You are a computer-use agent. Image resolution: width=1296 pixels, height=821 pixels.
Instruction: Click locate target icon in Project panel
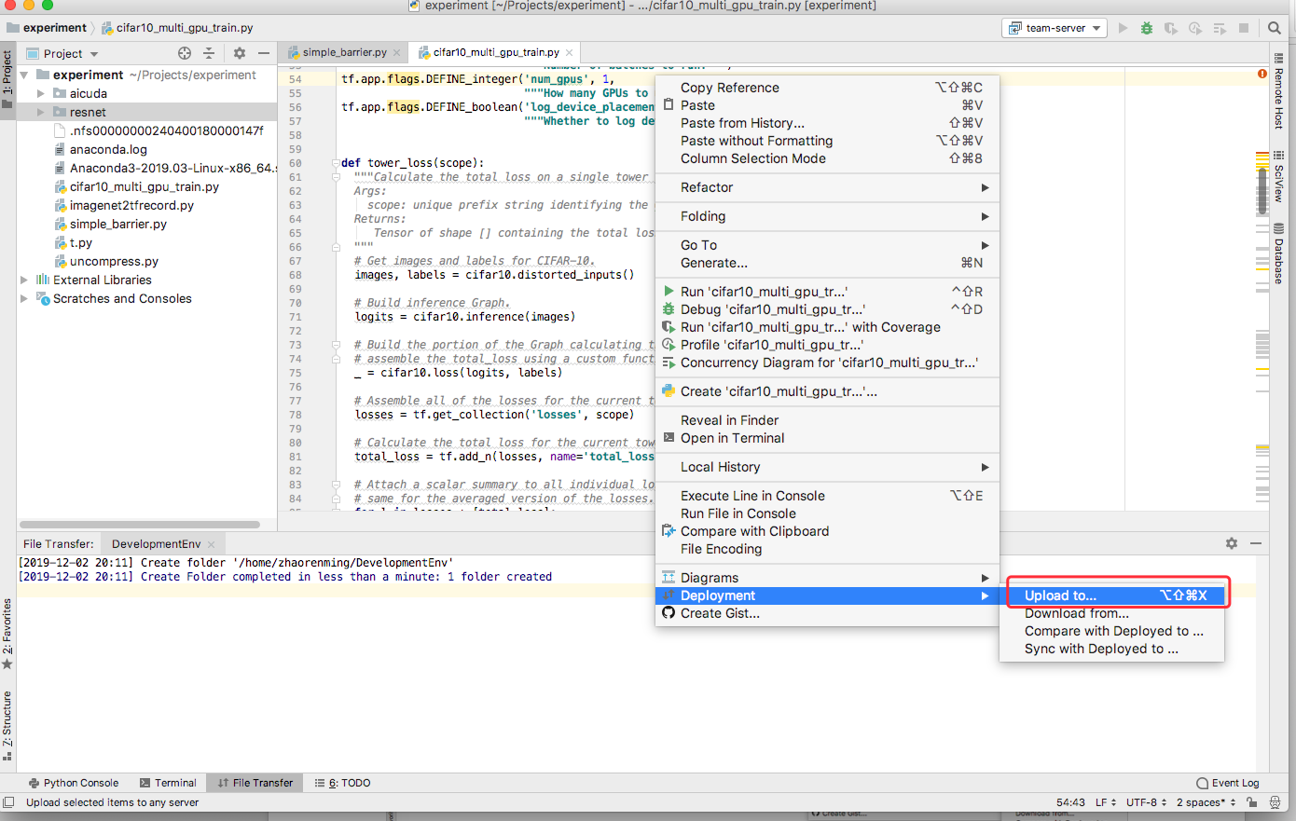[x=185, y=53]
